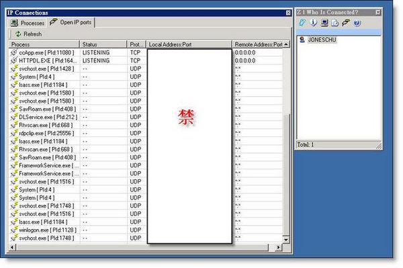Switch to the Processes tab
This screenshot has height=268, width=403.
point(28,23)
